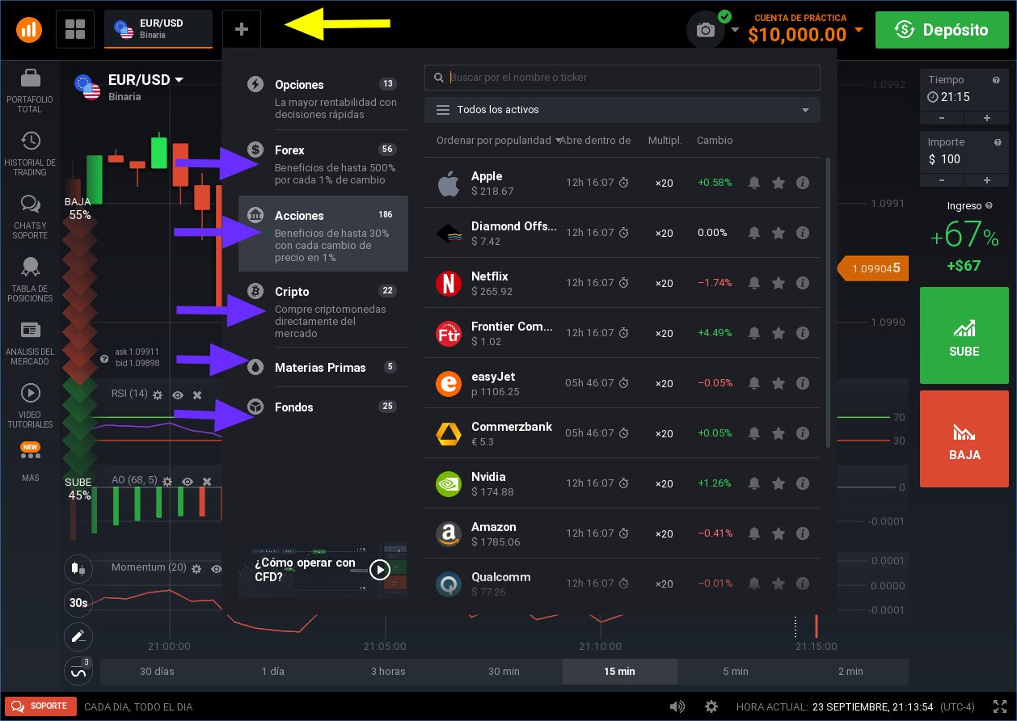
Task: Open the 30s candle interval selector
Action: click(x=78, y=602)
